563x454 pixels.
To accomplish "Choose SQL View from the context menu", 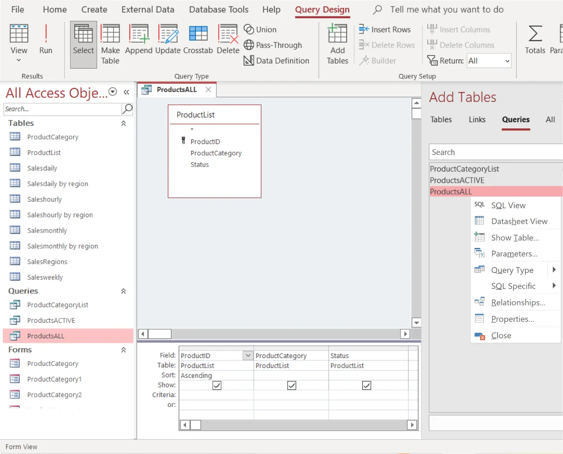I will (x=508, y=205).
